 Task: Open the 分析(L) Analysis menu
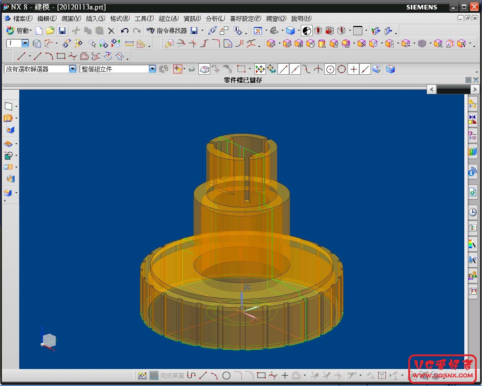pyautogui.click(x=215, y=18)
